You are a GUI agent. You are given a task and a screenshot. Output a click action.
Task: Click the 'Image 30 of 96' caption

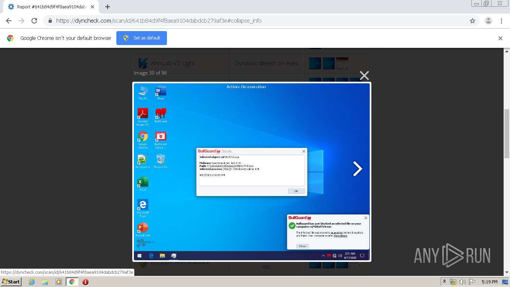point(150,73)
